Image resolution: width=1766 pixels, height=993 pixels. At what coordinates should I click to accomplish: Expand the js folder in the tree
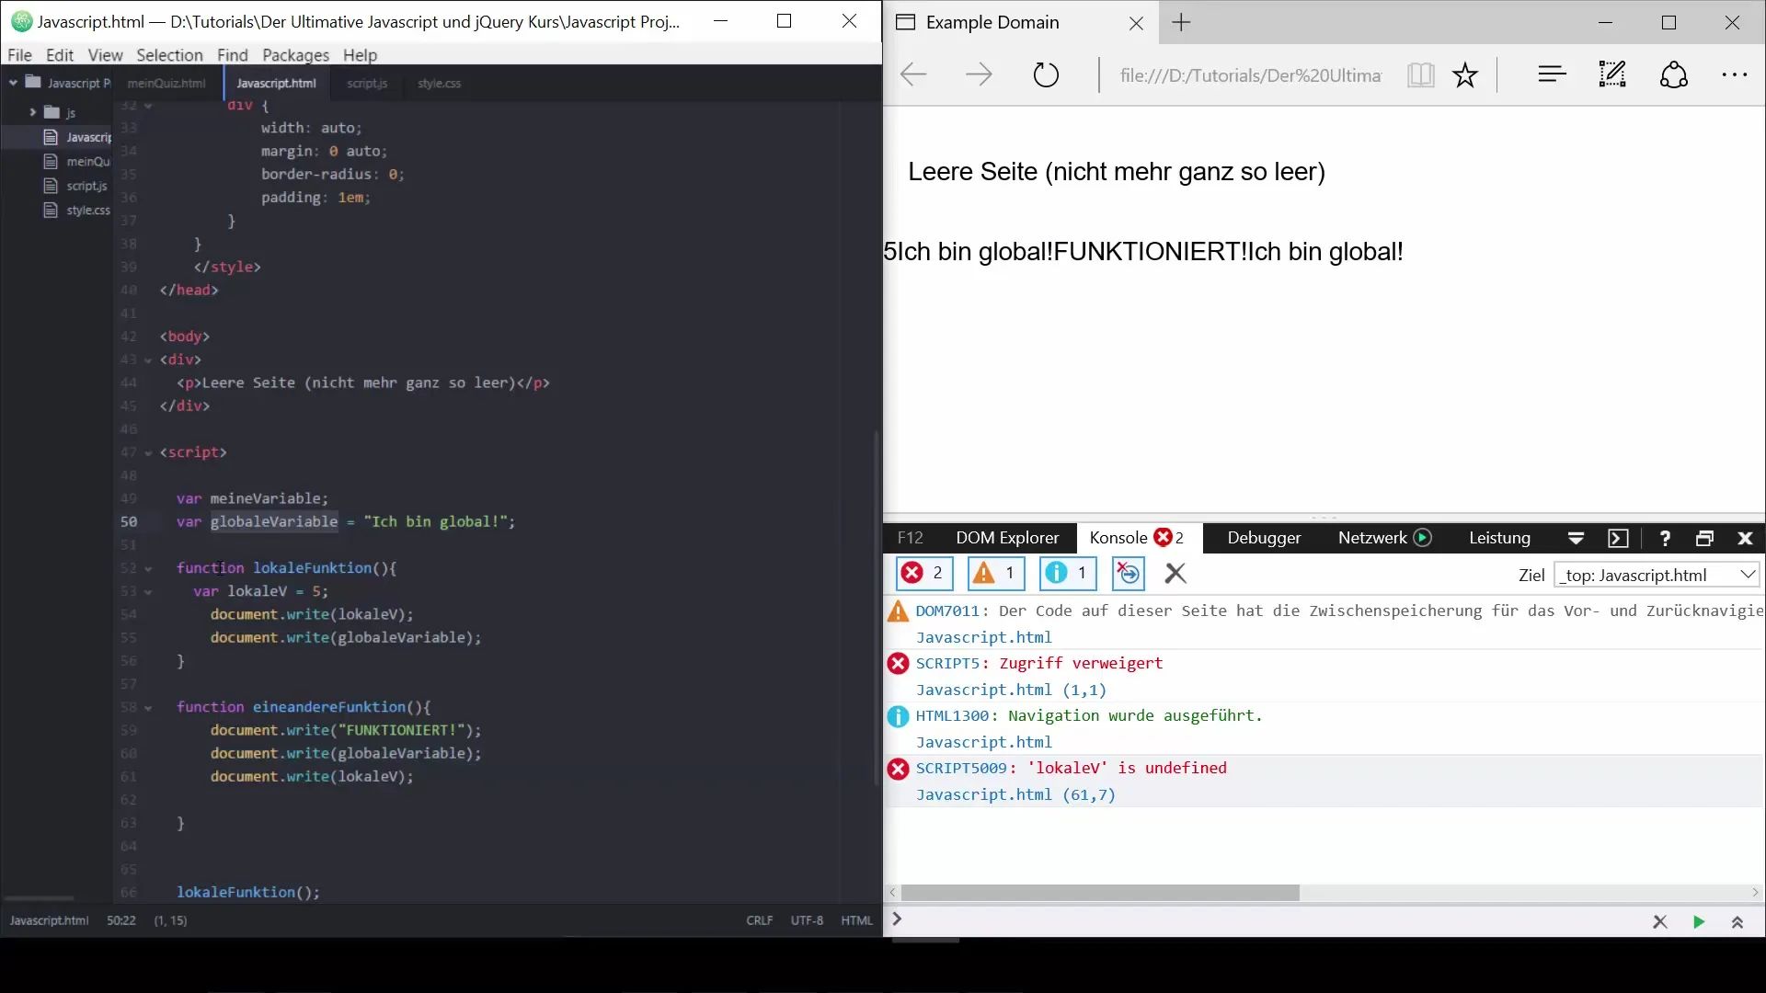[x=34, y=112]
